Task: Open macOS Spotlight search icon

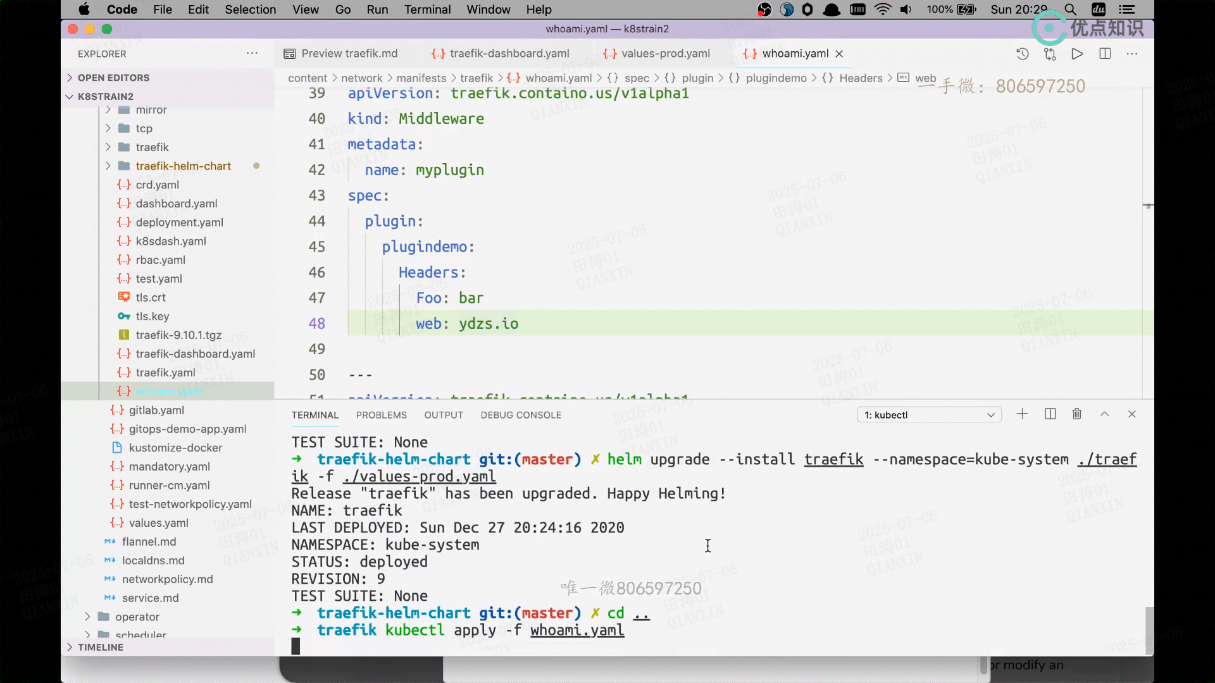Action: coord(1070,9)
